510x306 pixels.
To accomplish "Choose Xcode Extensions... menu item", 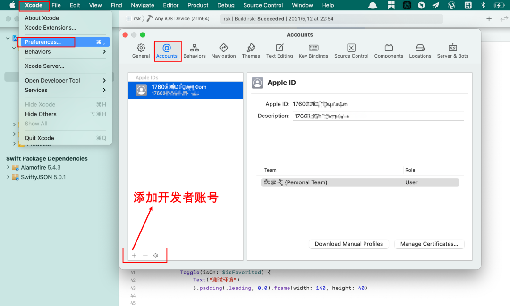I will (x=65, y=28).
